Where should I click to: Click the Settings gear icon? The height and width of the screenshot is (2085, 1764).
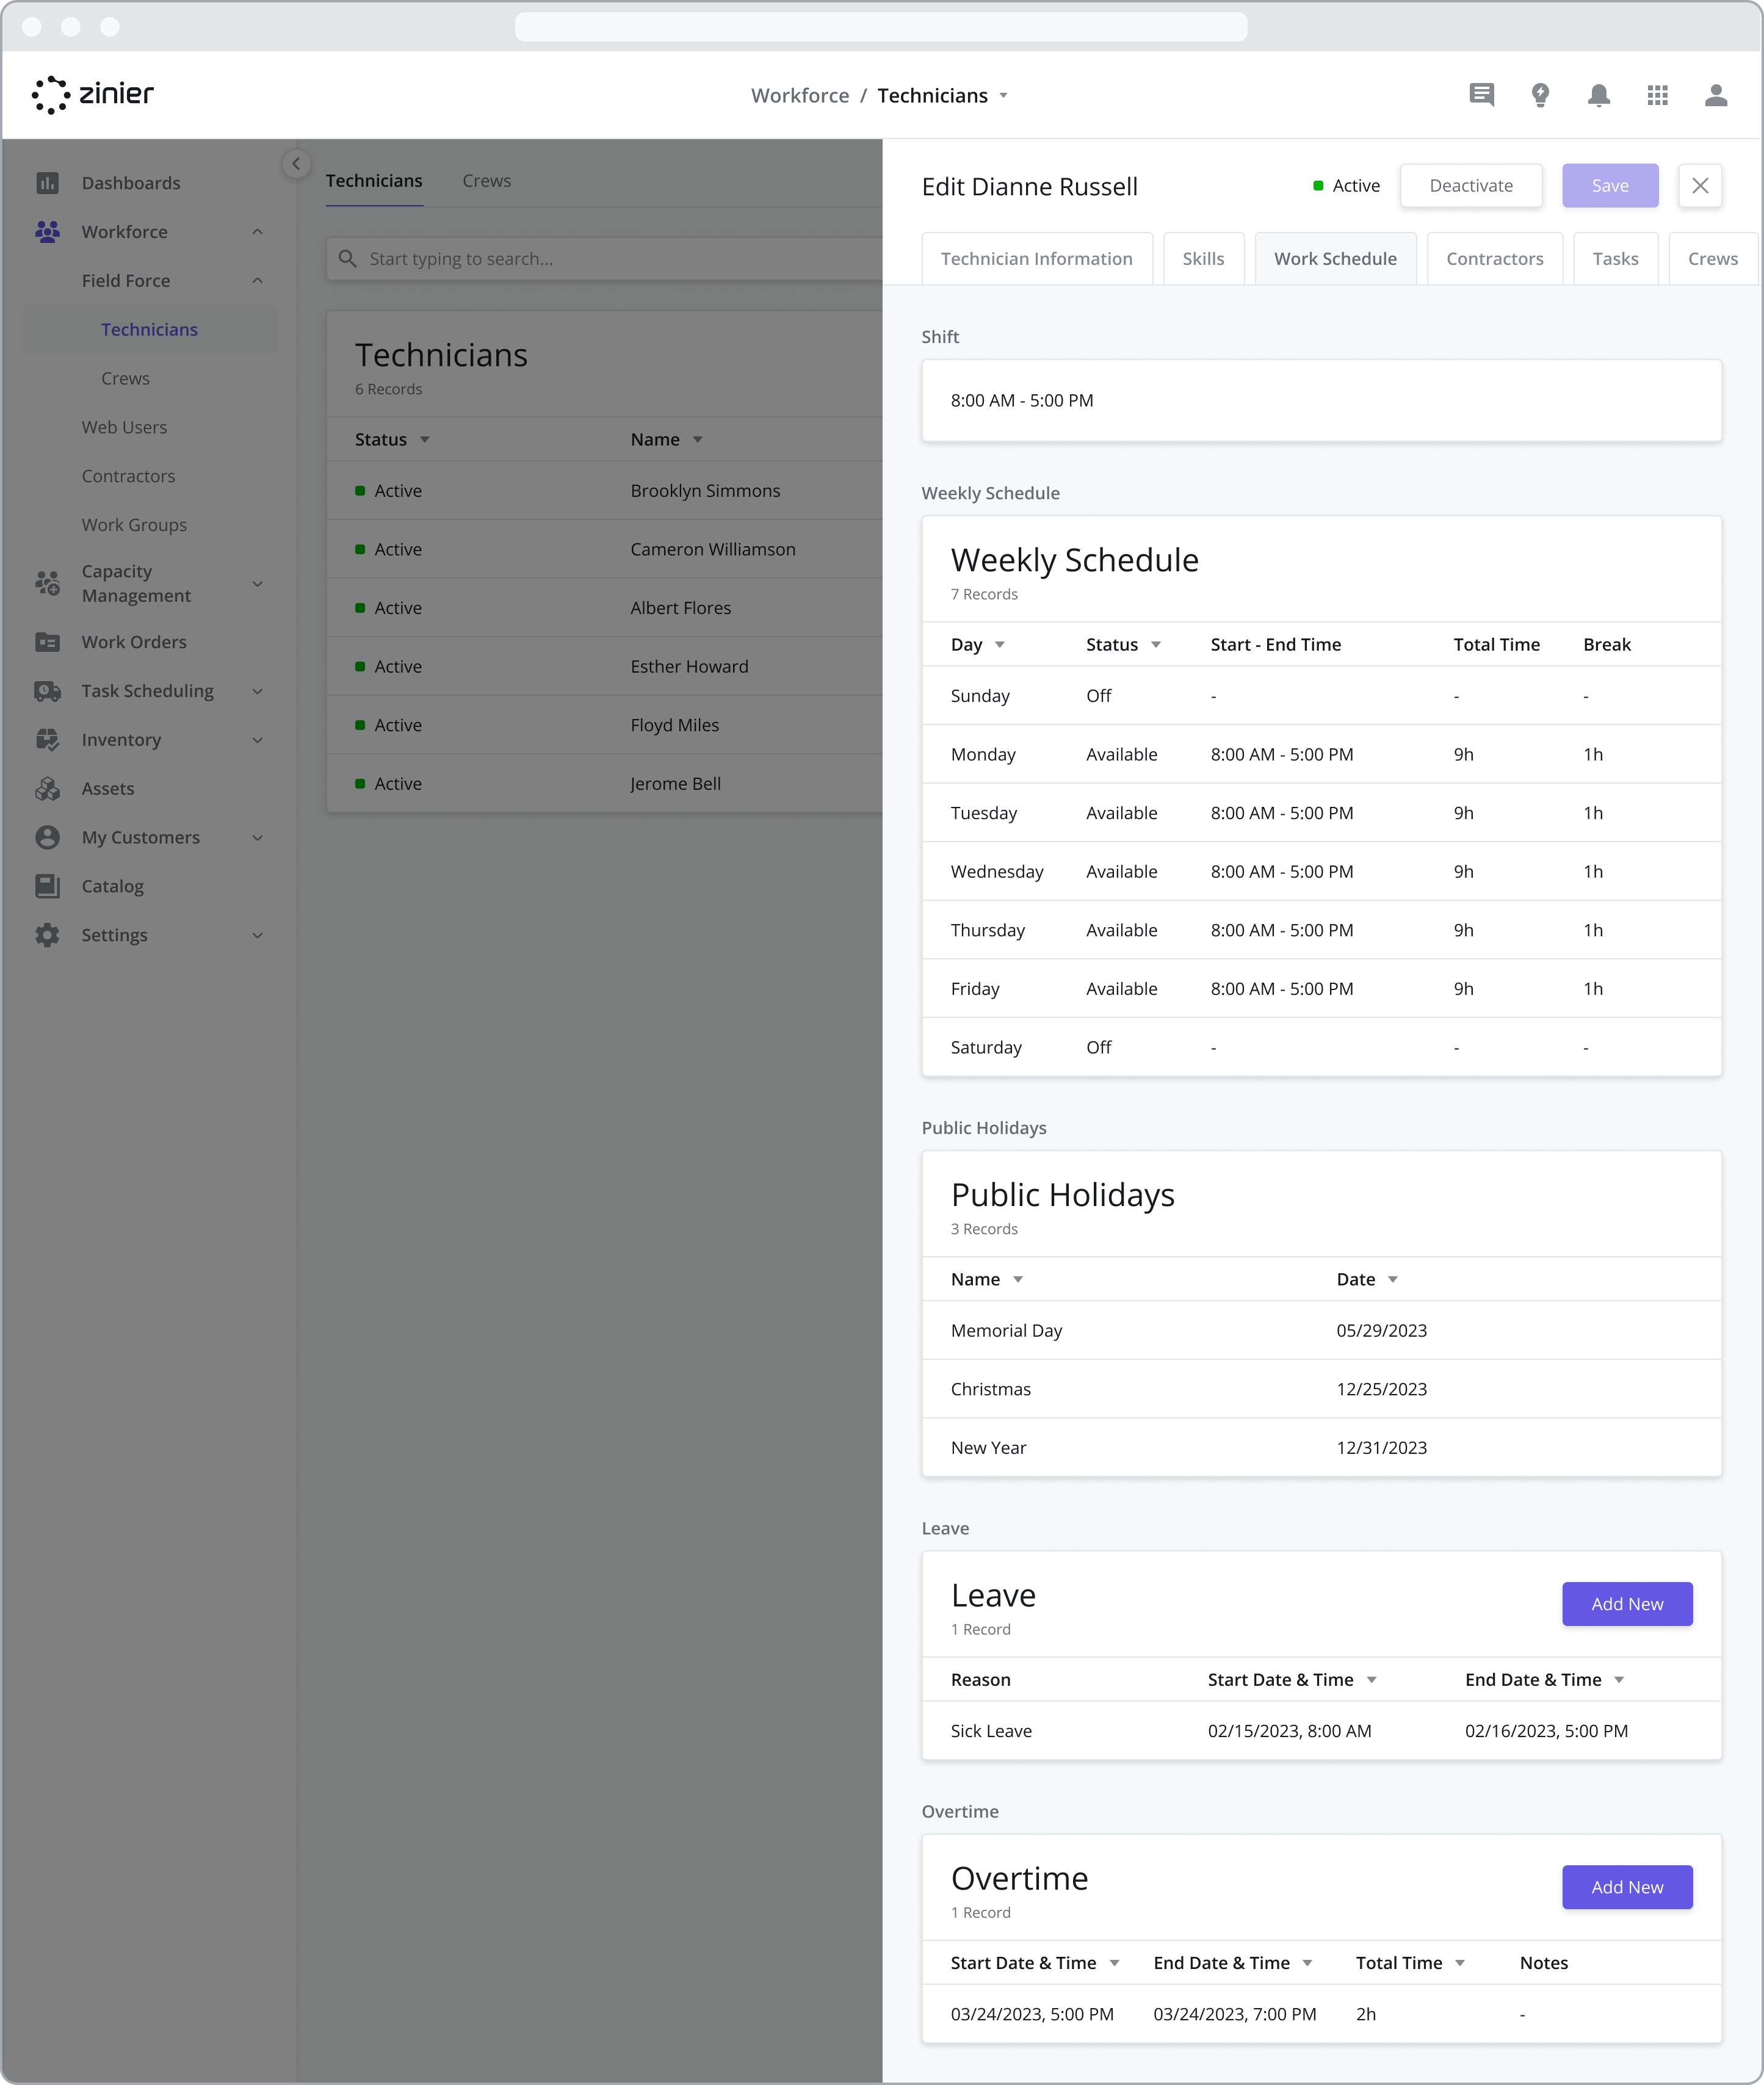(47, 935)
